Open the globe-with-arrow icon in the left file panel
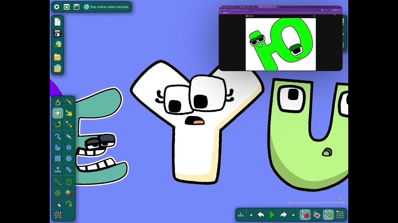 coord(58,45)
